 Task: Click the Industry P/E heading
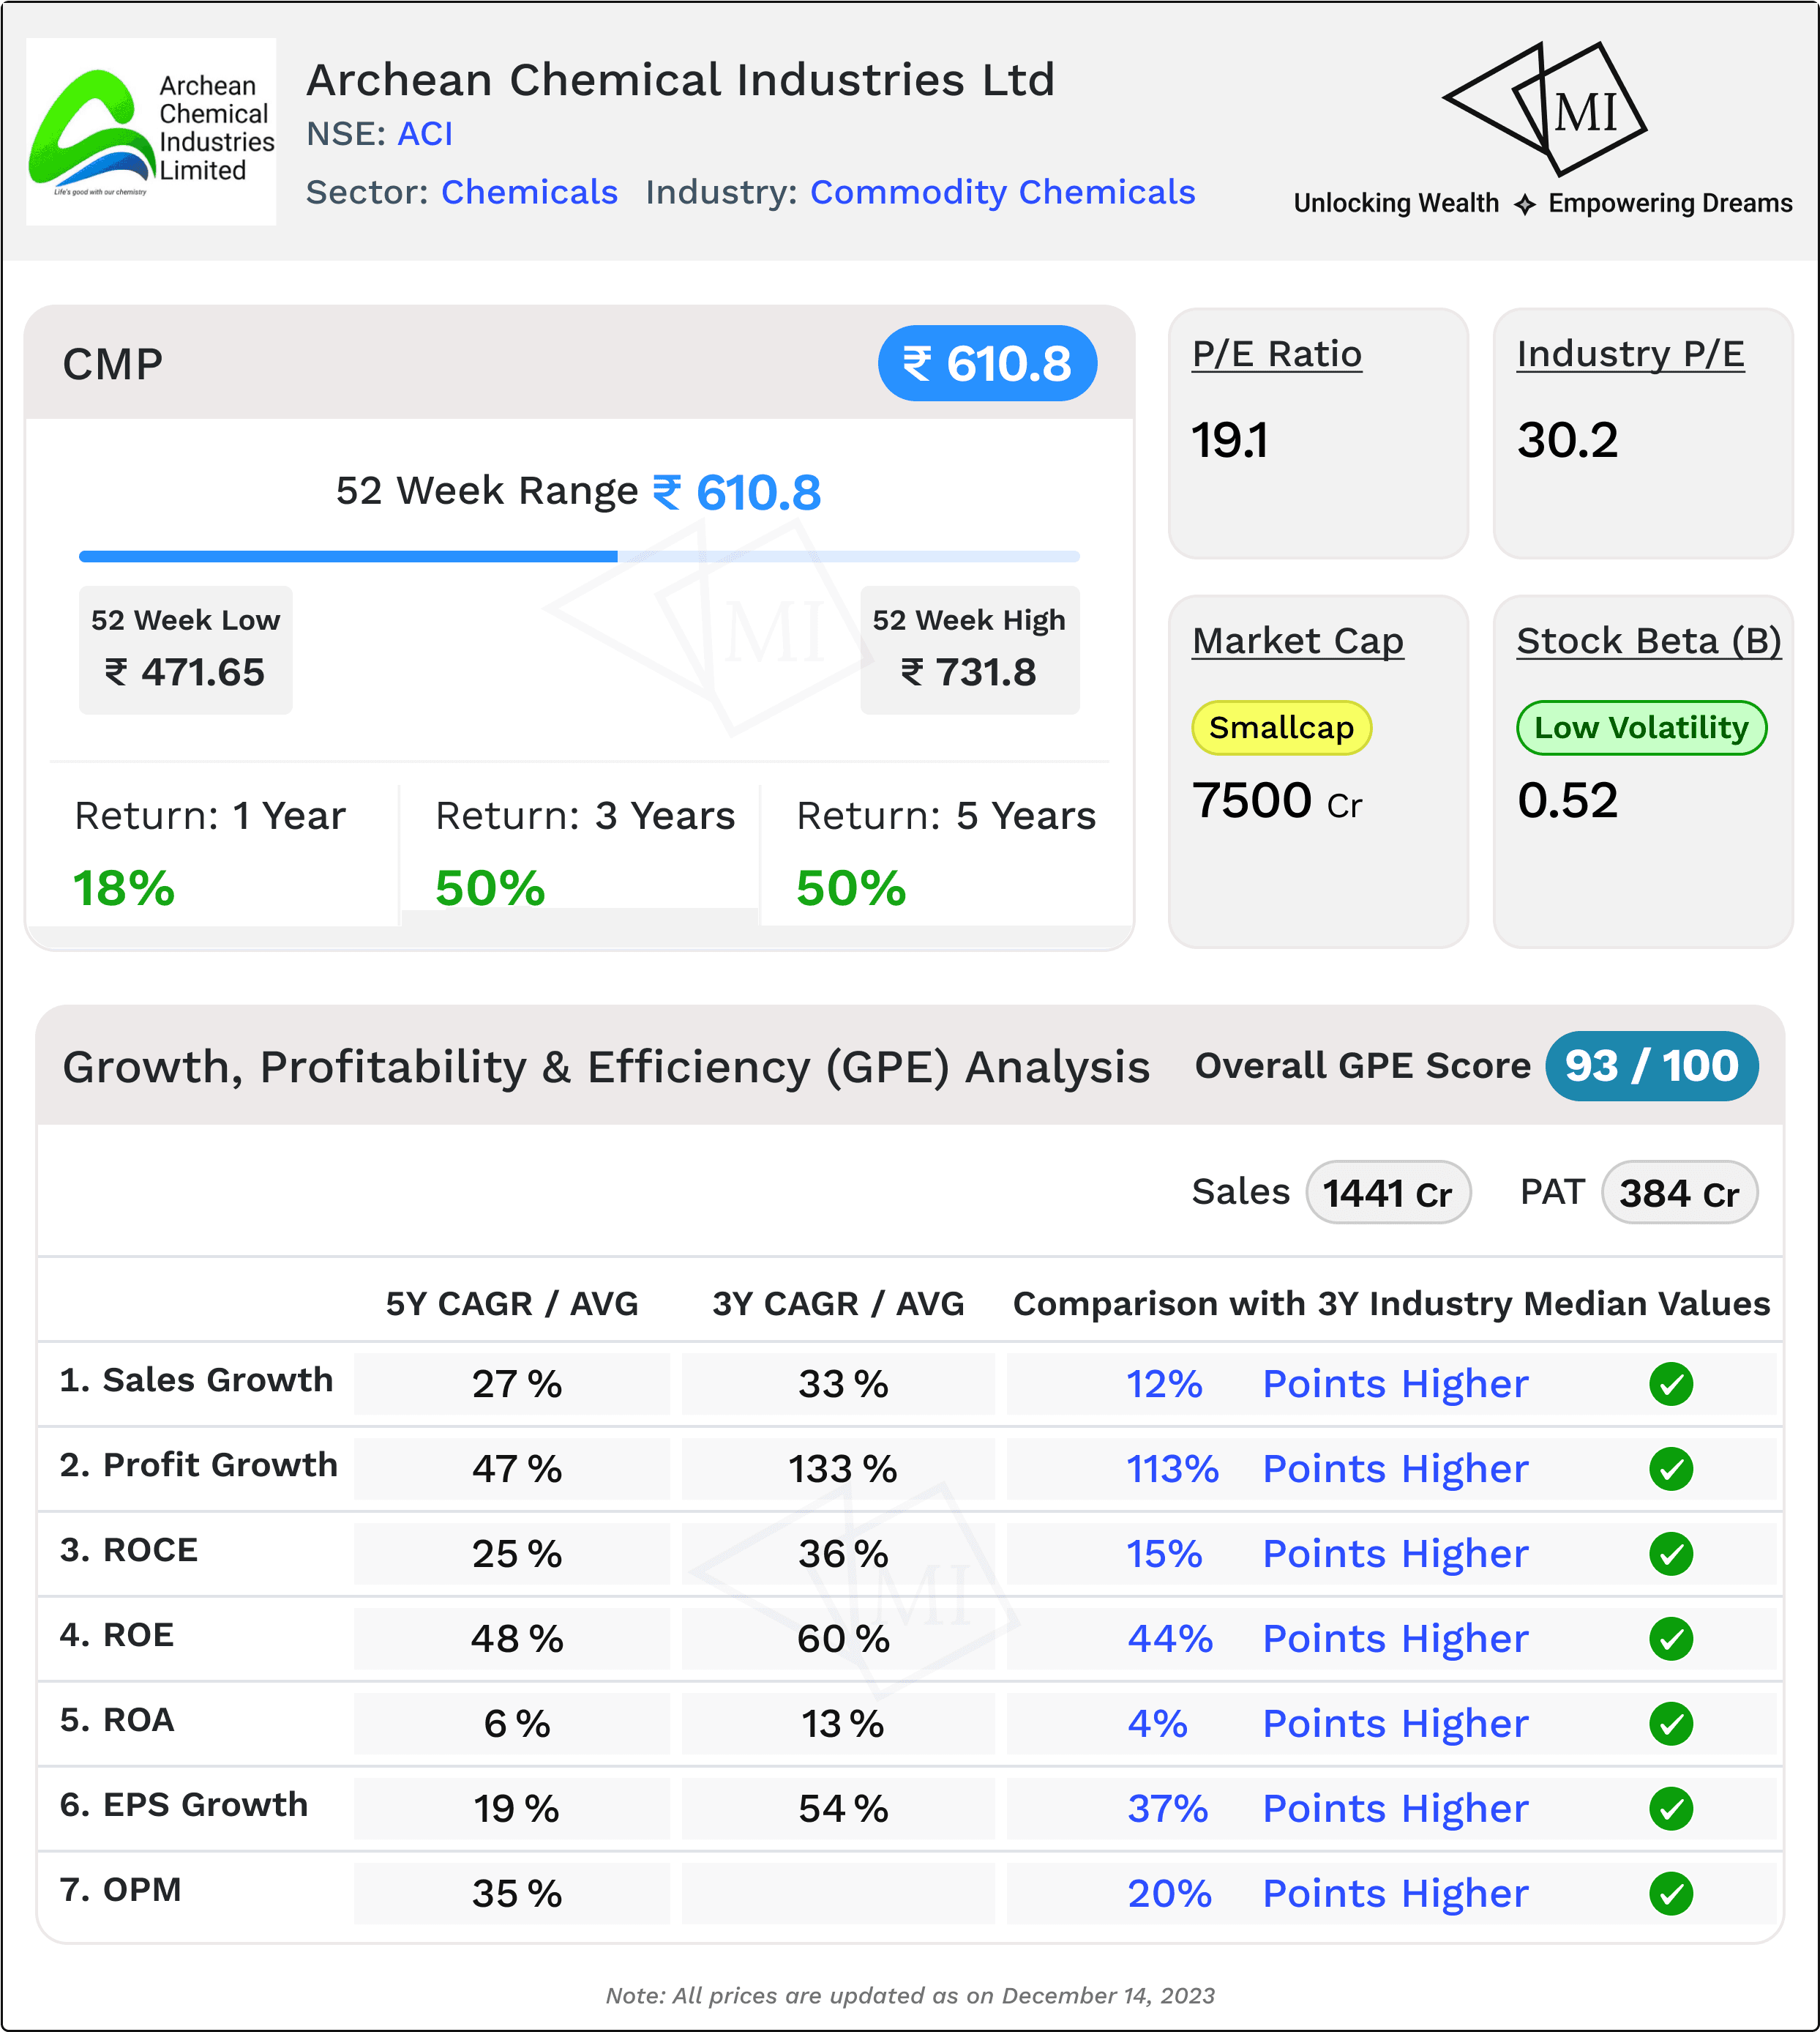pos(1630,354)
